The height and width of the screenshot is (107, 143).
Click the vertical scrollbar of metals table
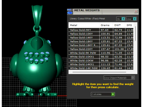pos(136,34)
